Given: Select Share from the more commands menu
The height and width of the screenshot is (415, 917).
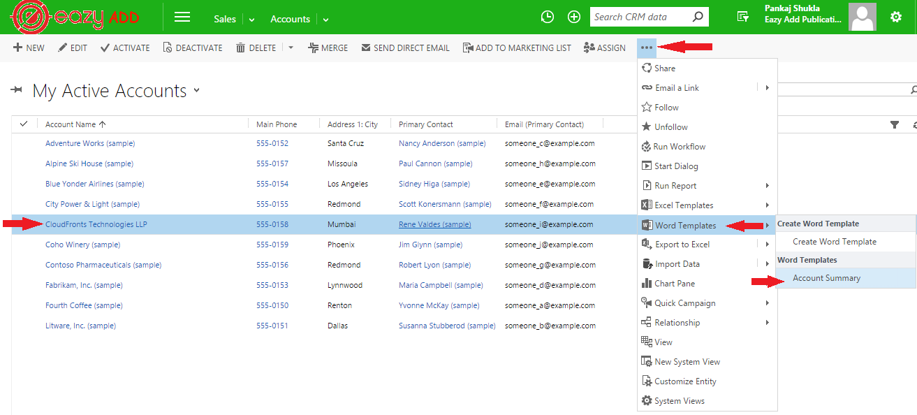Looking at the screenshot, I should (x=707, y=68).
